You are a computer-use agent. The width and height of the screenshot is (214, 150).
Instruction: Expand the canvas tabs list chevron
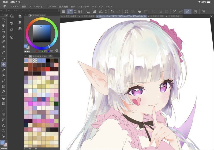pos(211,16)
